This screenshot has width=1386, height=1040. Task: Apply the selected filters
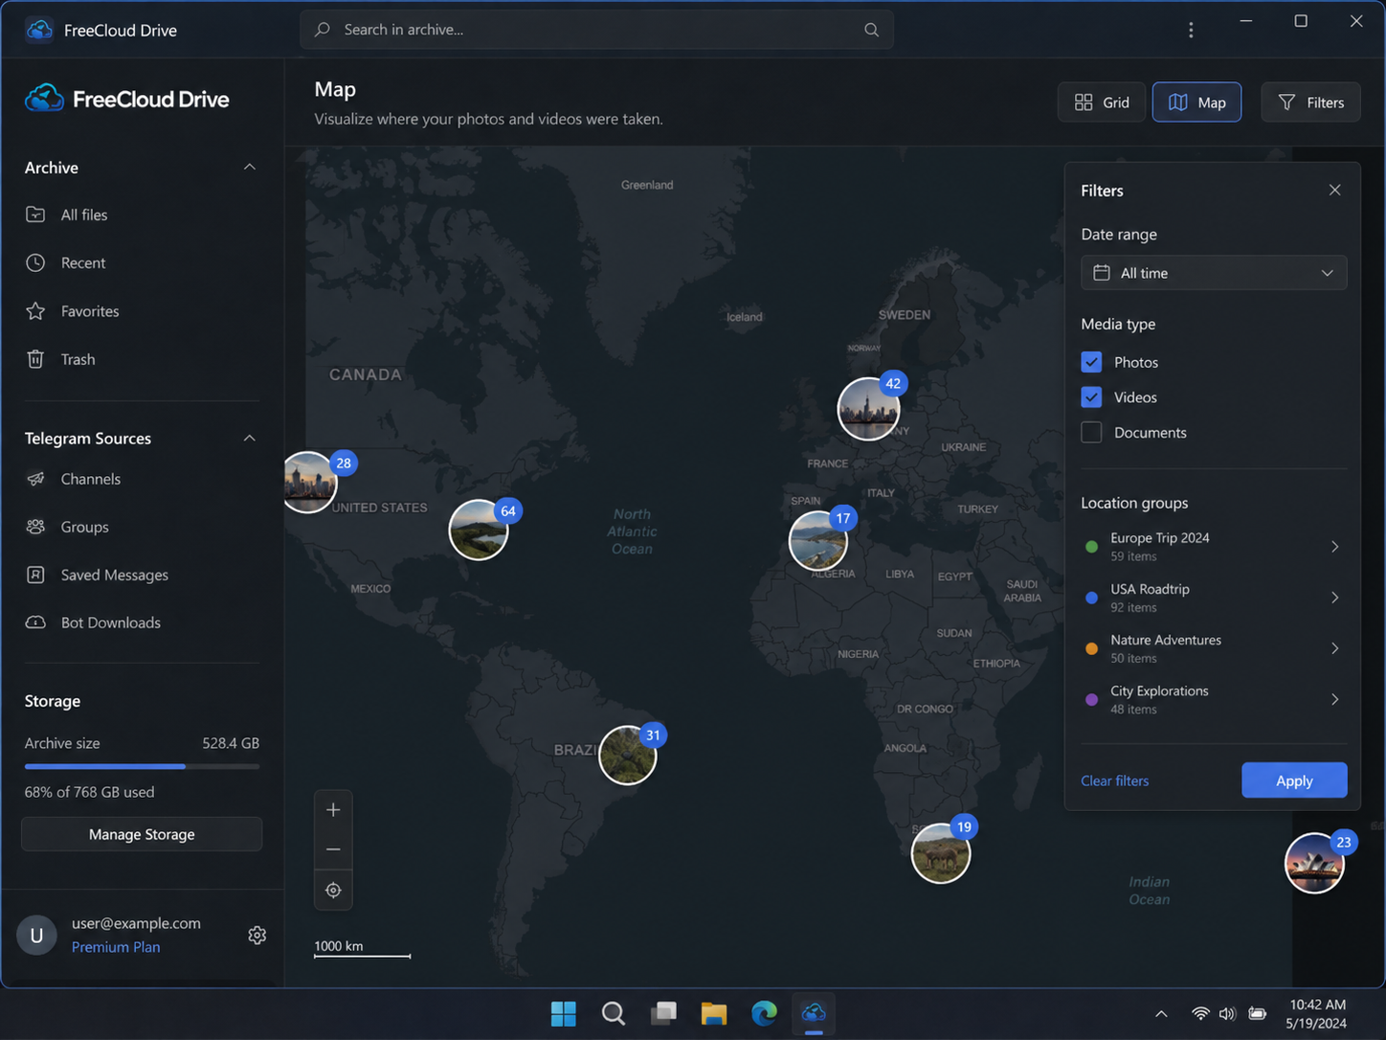1294,780
